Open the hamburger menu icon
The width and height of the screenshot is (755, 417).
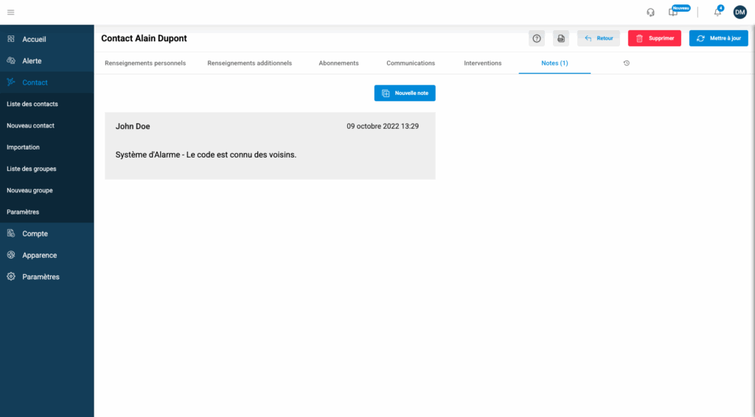point(11,12)
